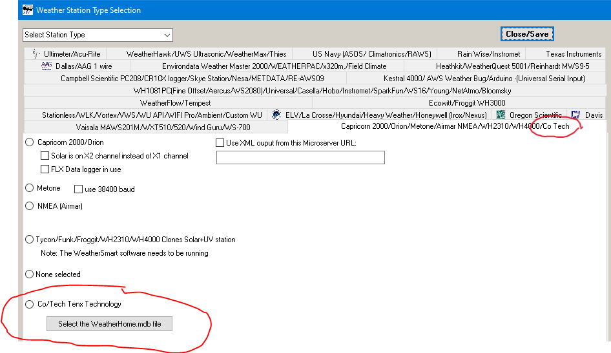Select the Metone radio button
The width and height of the screenshot is (611, 353).
[29, 188]
